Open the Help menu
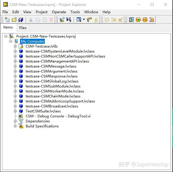Viewport: 173px width, 172px height. 106,12
